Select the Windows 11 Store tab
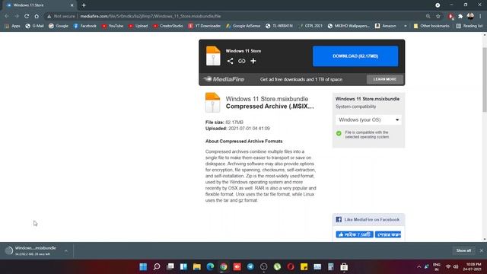 (x=39, y=5)
